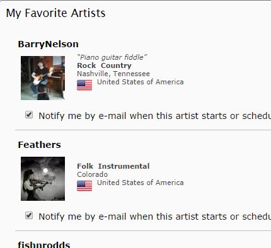Open the fishprodds artist name
This screenshot has height=248, width=271.
44,245
